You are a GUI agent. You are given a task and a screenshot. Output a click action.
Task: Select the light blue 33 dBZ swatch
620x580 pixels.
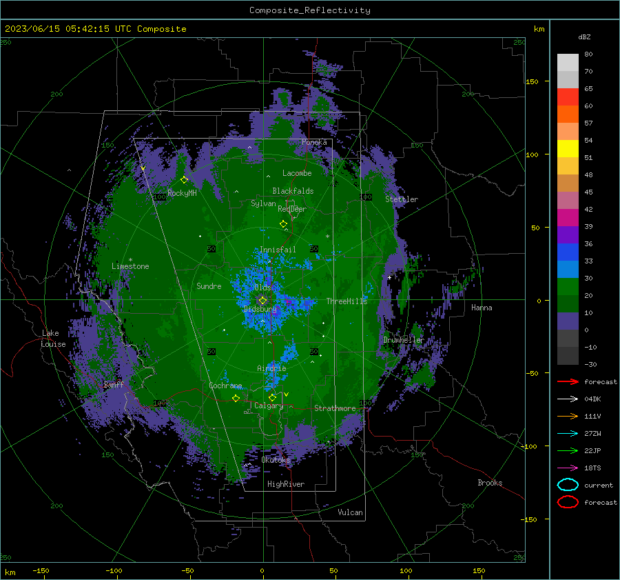[x=568, y=269]
